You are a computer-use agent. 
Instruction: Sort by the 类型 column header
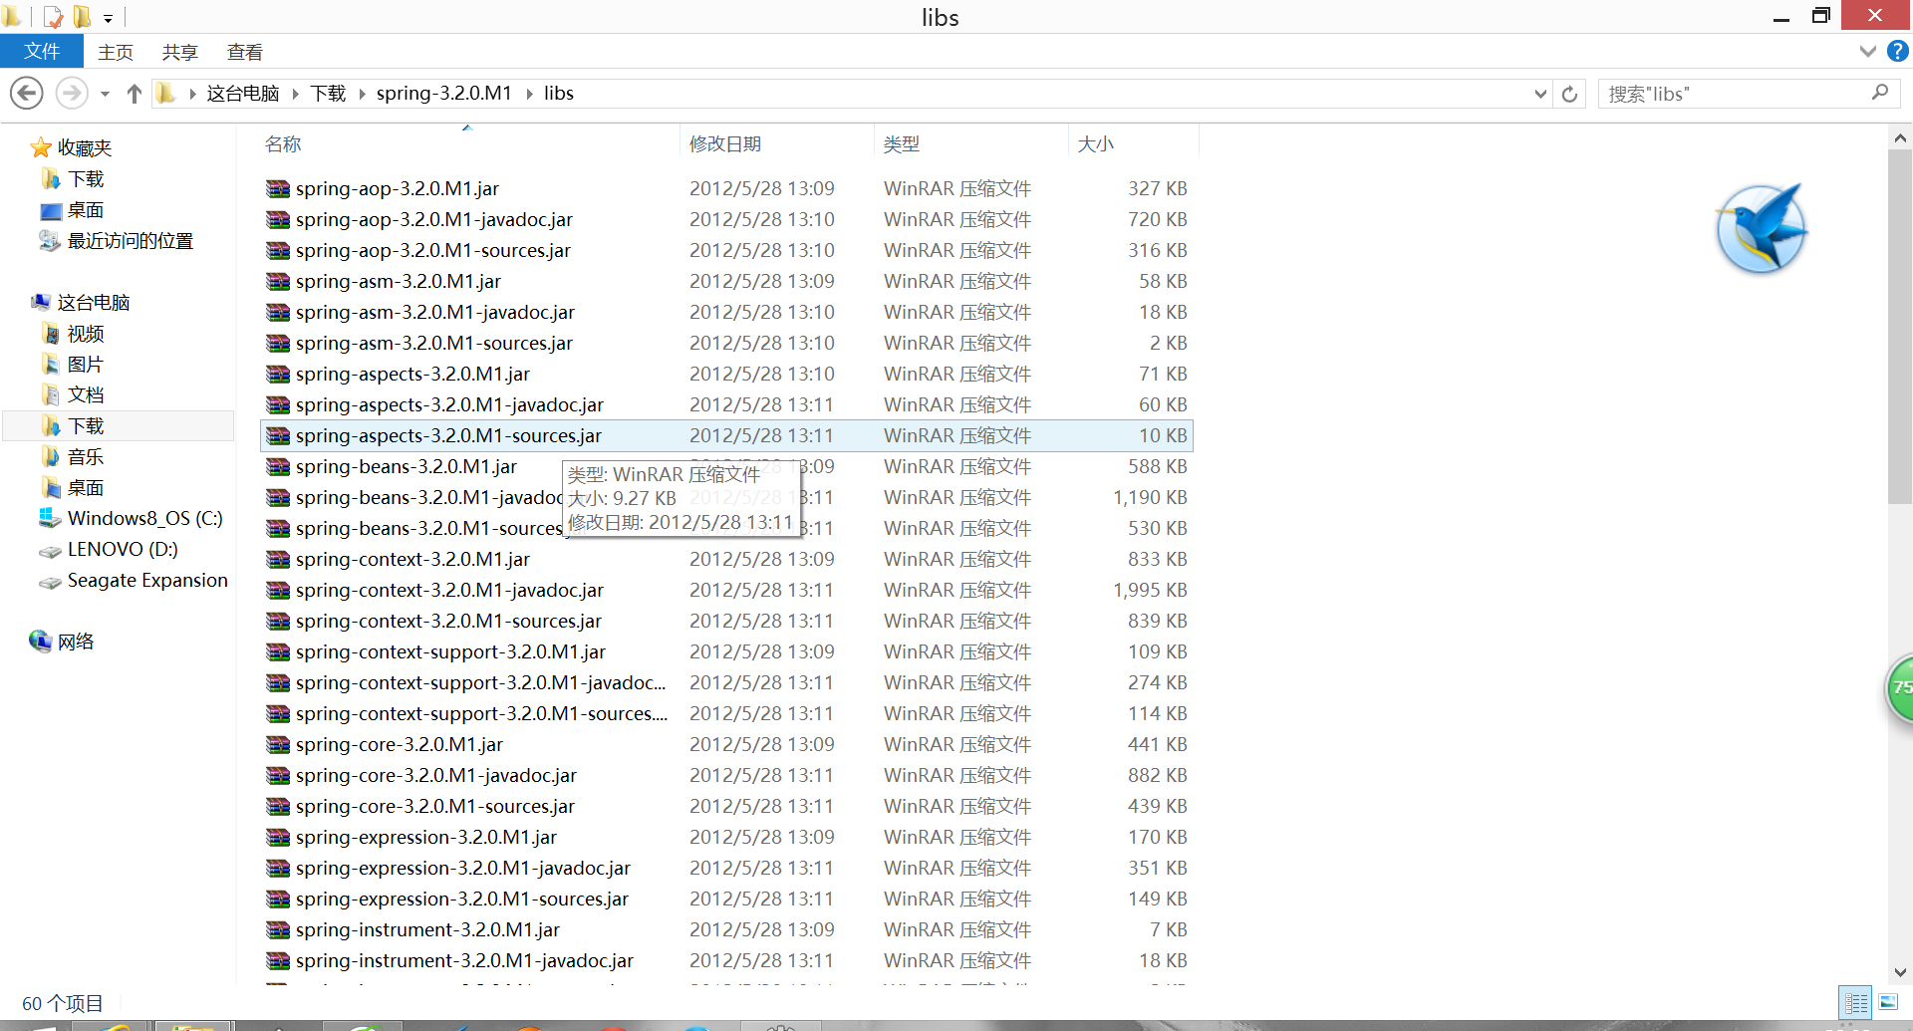902,144
